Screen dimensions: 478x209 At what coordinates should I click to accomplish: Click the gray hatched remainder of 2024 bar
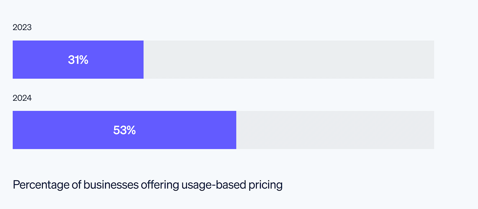(335, 130)
